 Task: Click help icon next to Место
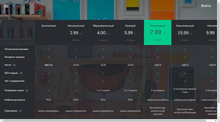pyautogui.click(x=14, y=65)
